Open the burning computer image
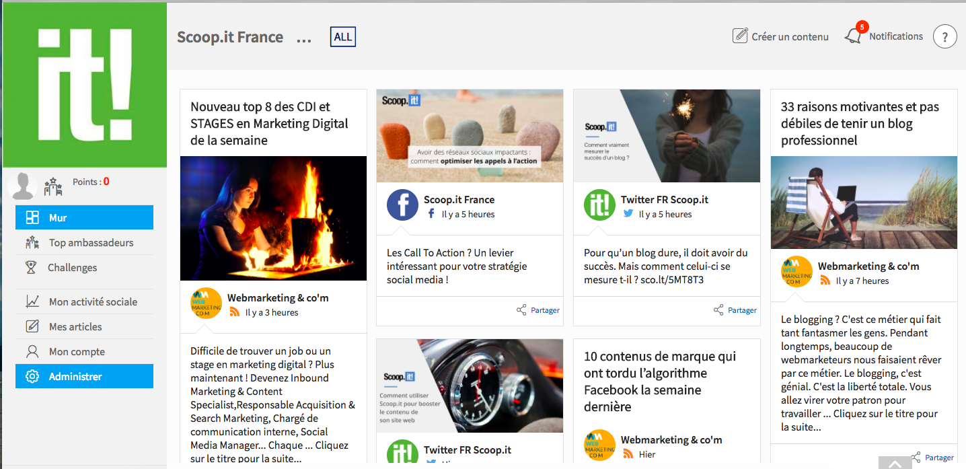This screenshot has height=469, width=966. tap(273, 219)
